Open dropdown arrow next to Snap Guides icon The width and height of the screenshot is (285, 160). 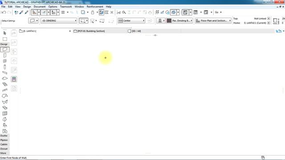click(49, 12)
